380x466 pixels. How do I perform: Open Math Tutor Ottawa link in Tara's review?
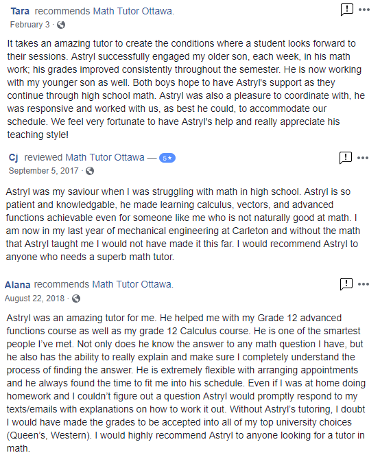coord(132,11)
